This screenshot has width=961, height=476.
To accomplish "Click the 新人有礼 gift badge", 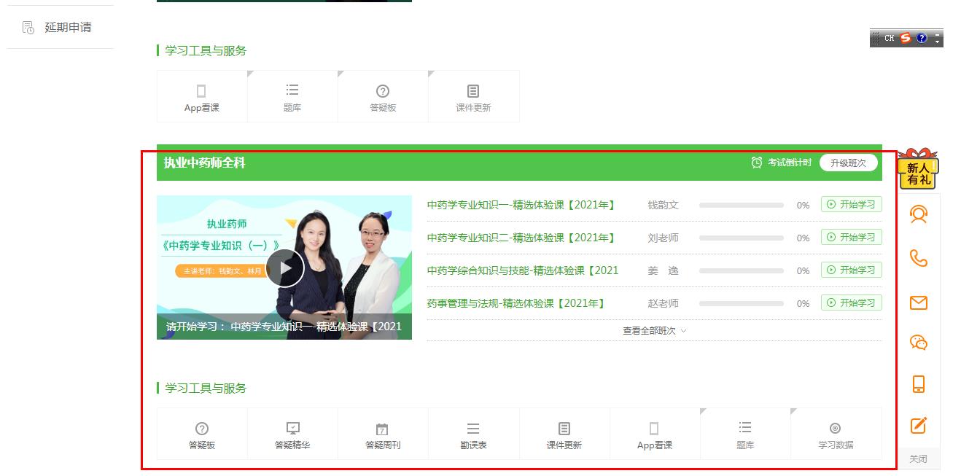I will (918, 170).
